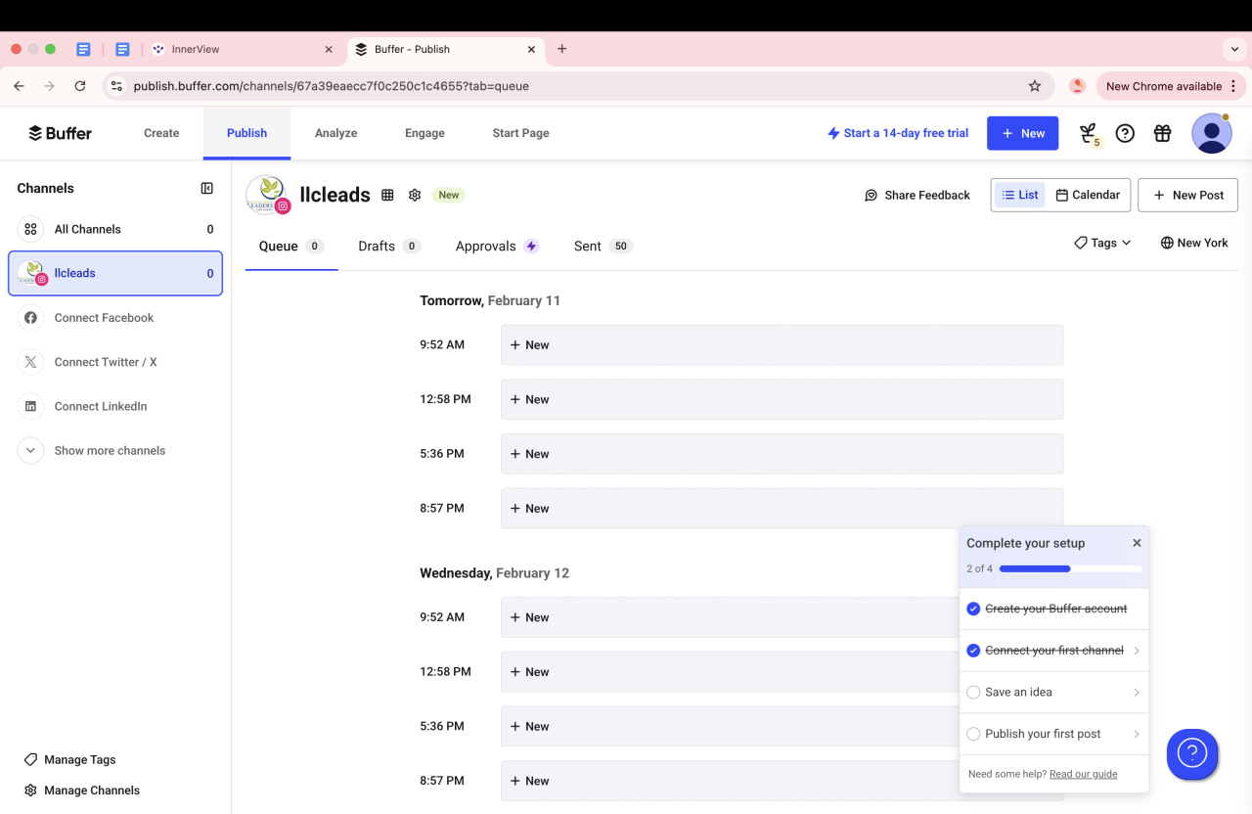The image size is (1252, 814).
Task: Click the blue New button in header
Action: click(1022, 133)
